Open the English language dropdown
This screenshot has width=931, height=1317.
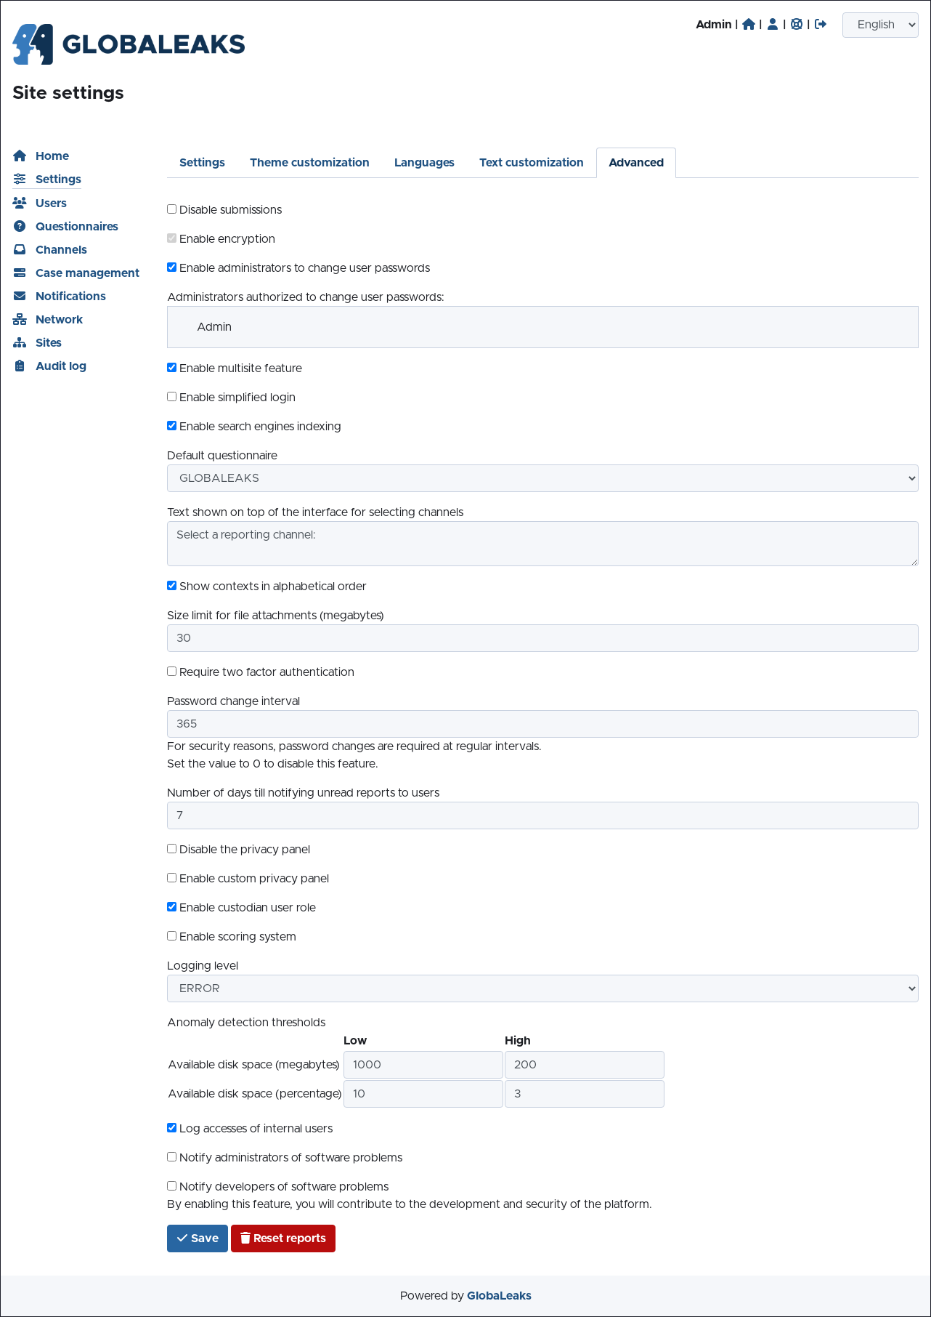[x=880, y=25]
